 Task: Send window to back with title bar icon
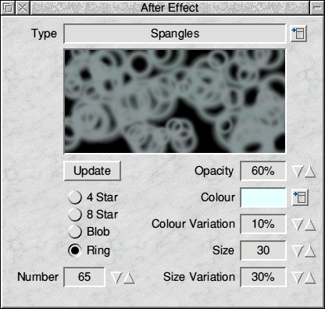pyautogui.click(x=8, y=8)
